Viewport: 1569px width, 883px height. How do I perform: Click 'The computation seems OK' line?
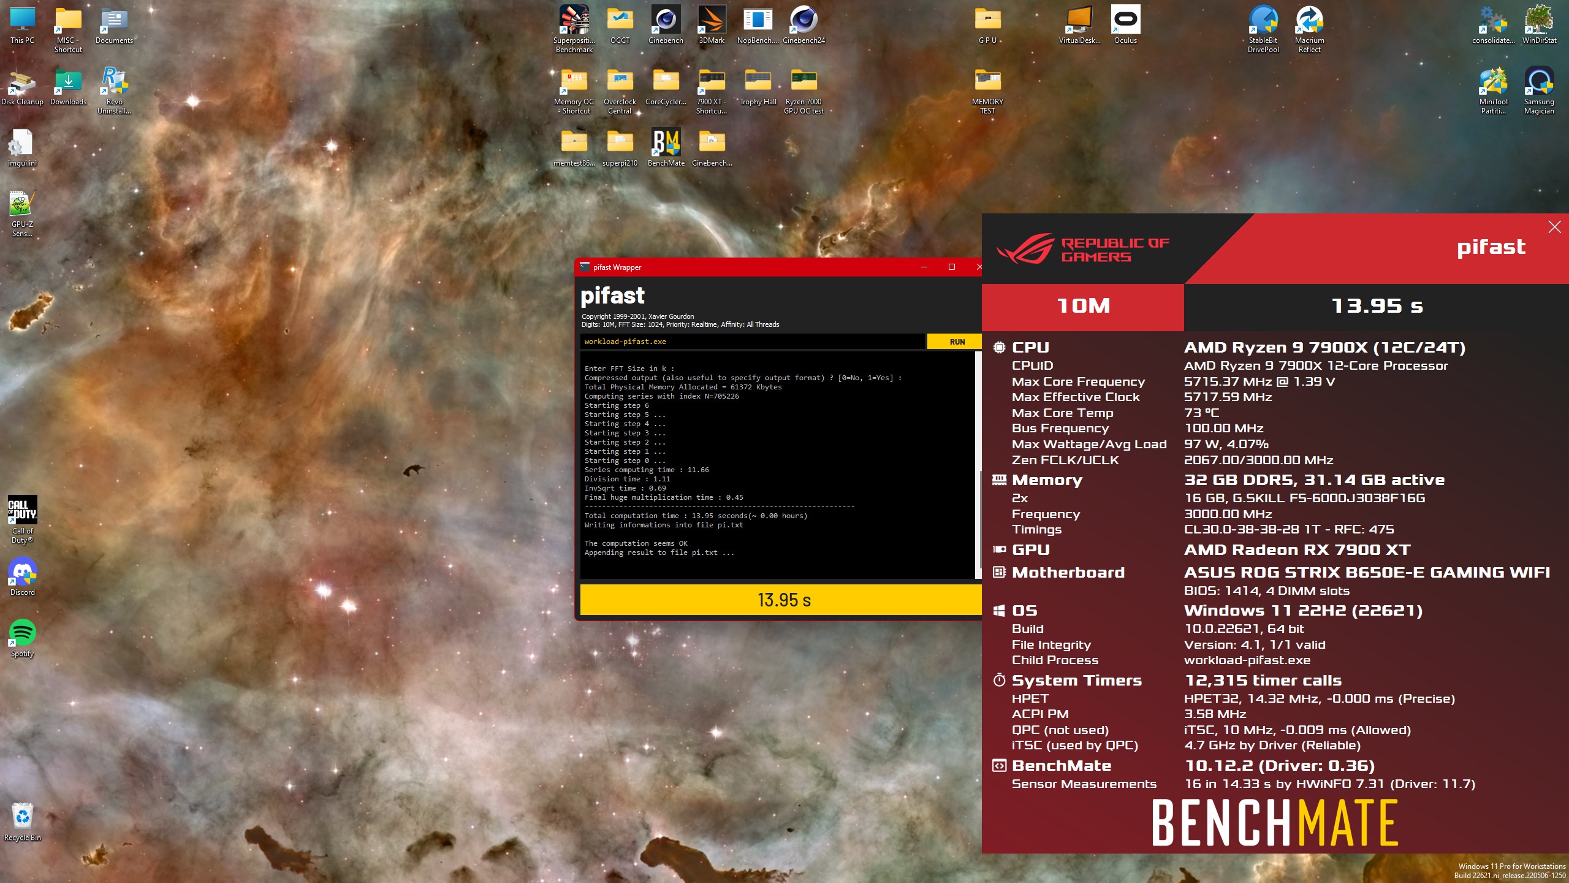(x=636, y=543)
